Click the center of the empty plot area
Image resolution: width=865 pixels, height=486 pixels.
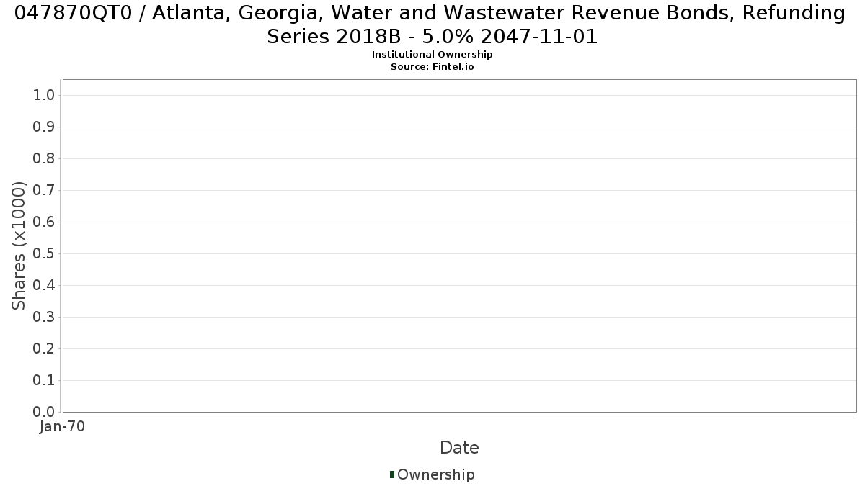click(460, 246)
